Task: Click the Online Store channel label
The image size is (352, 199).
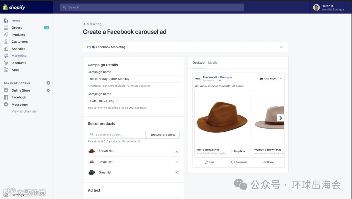Action: coord(21,90)
